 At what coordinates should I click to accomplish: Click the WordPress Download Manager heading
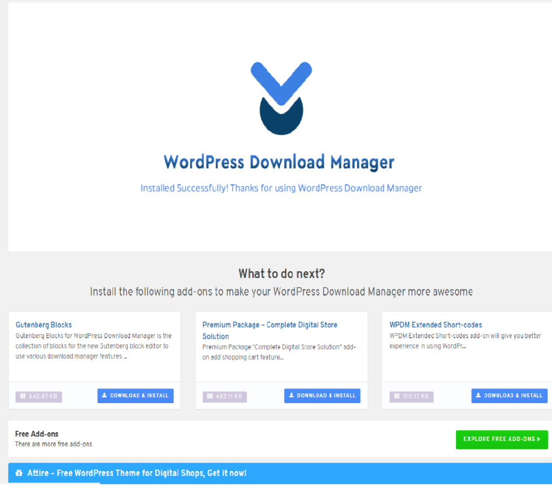click(x=279, y=162)
